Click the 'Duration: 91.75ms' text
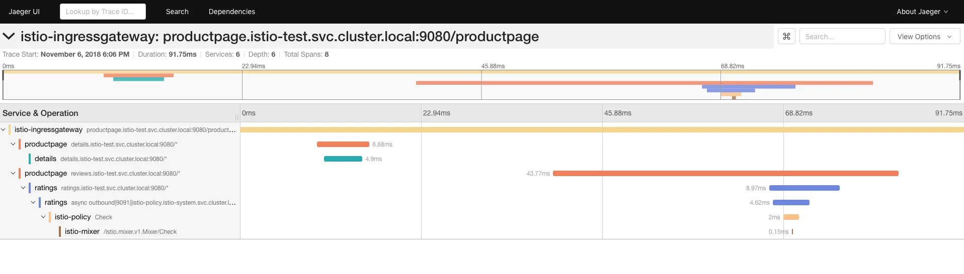 [x=167, y=54]
